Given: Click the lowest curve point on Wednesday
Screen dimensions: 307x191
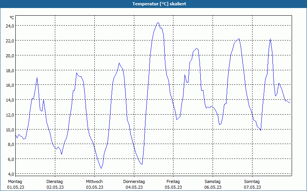Looking at the screenshot, I should point(101,168).
